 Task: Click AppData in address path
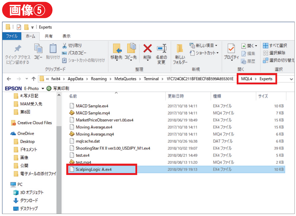click(76, 79)
